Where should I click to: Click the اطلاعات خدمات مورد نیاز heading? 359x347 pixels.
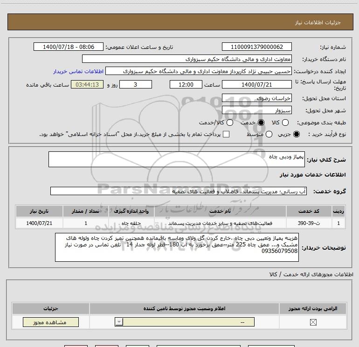312,175
